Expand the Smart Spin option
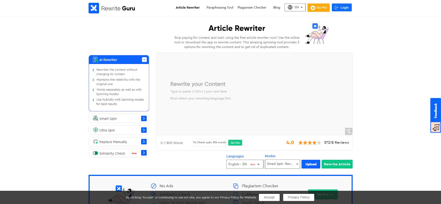This screenshot has width=441, height=204. pyautogui.click(x=144, y=119)
